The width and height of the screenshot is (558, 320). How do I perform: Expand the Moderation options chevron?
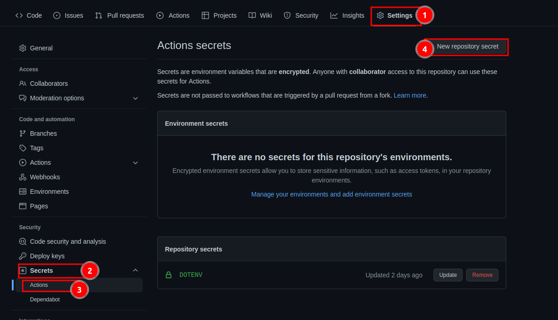pyautogui.click(x=135, y=98)
